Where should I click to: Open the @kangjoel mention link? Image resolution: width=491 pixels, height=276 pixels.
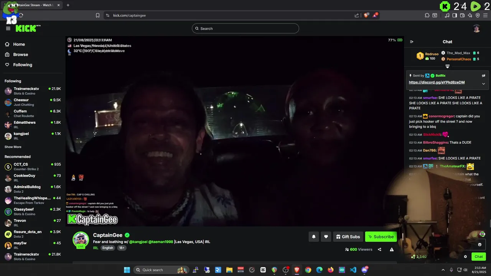(x=138, y=242)
